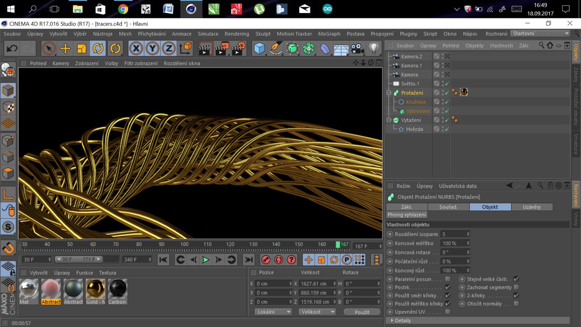Viewport: 581px width, 327px height.
Task: Toggle the Zachovat segmenty checkbox
Action: point(516,287)
